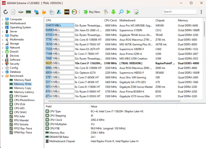Expand the Multimedia tree node
The image size is (206, 148).
tap(2, 39)
